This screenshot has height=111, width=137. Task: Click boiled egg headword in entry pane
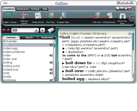[73, 79]
